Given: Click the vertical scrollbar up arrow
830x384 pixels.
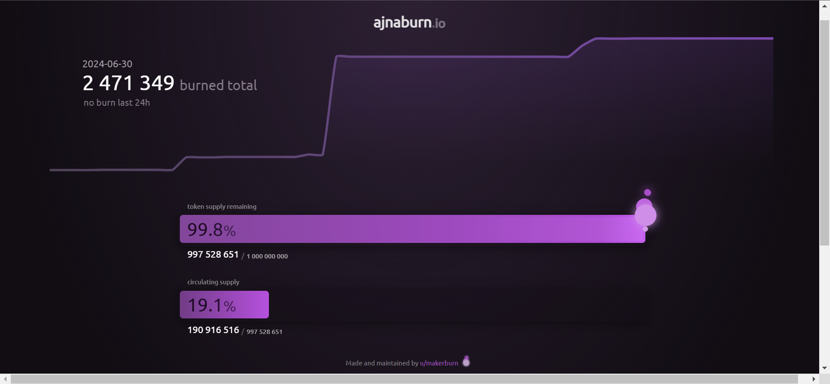Looking at the screenshot, I should [824, 6].
